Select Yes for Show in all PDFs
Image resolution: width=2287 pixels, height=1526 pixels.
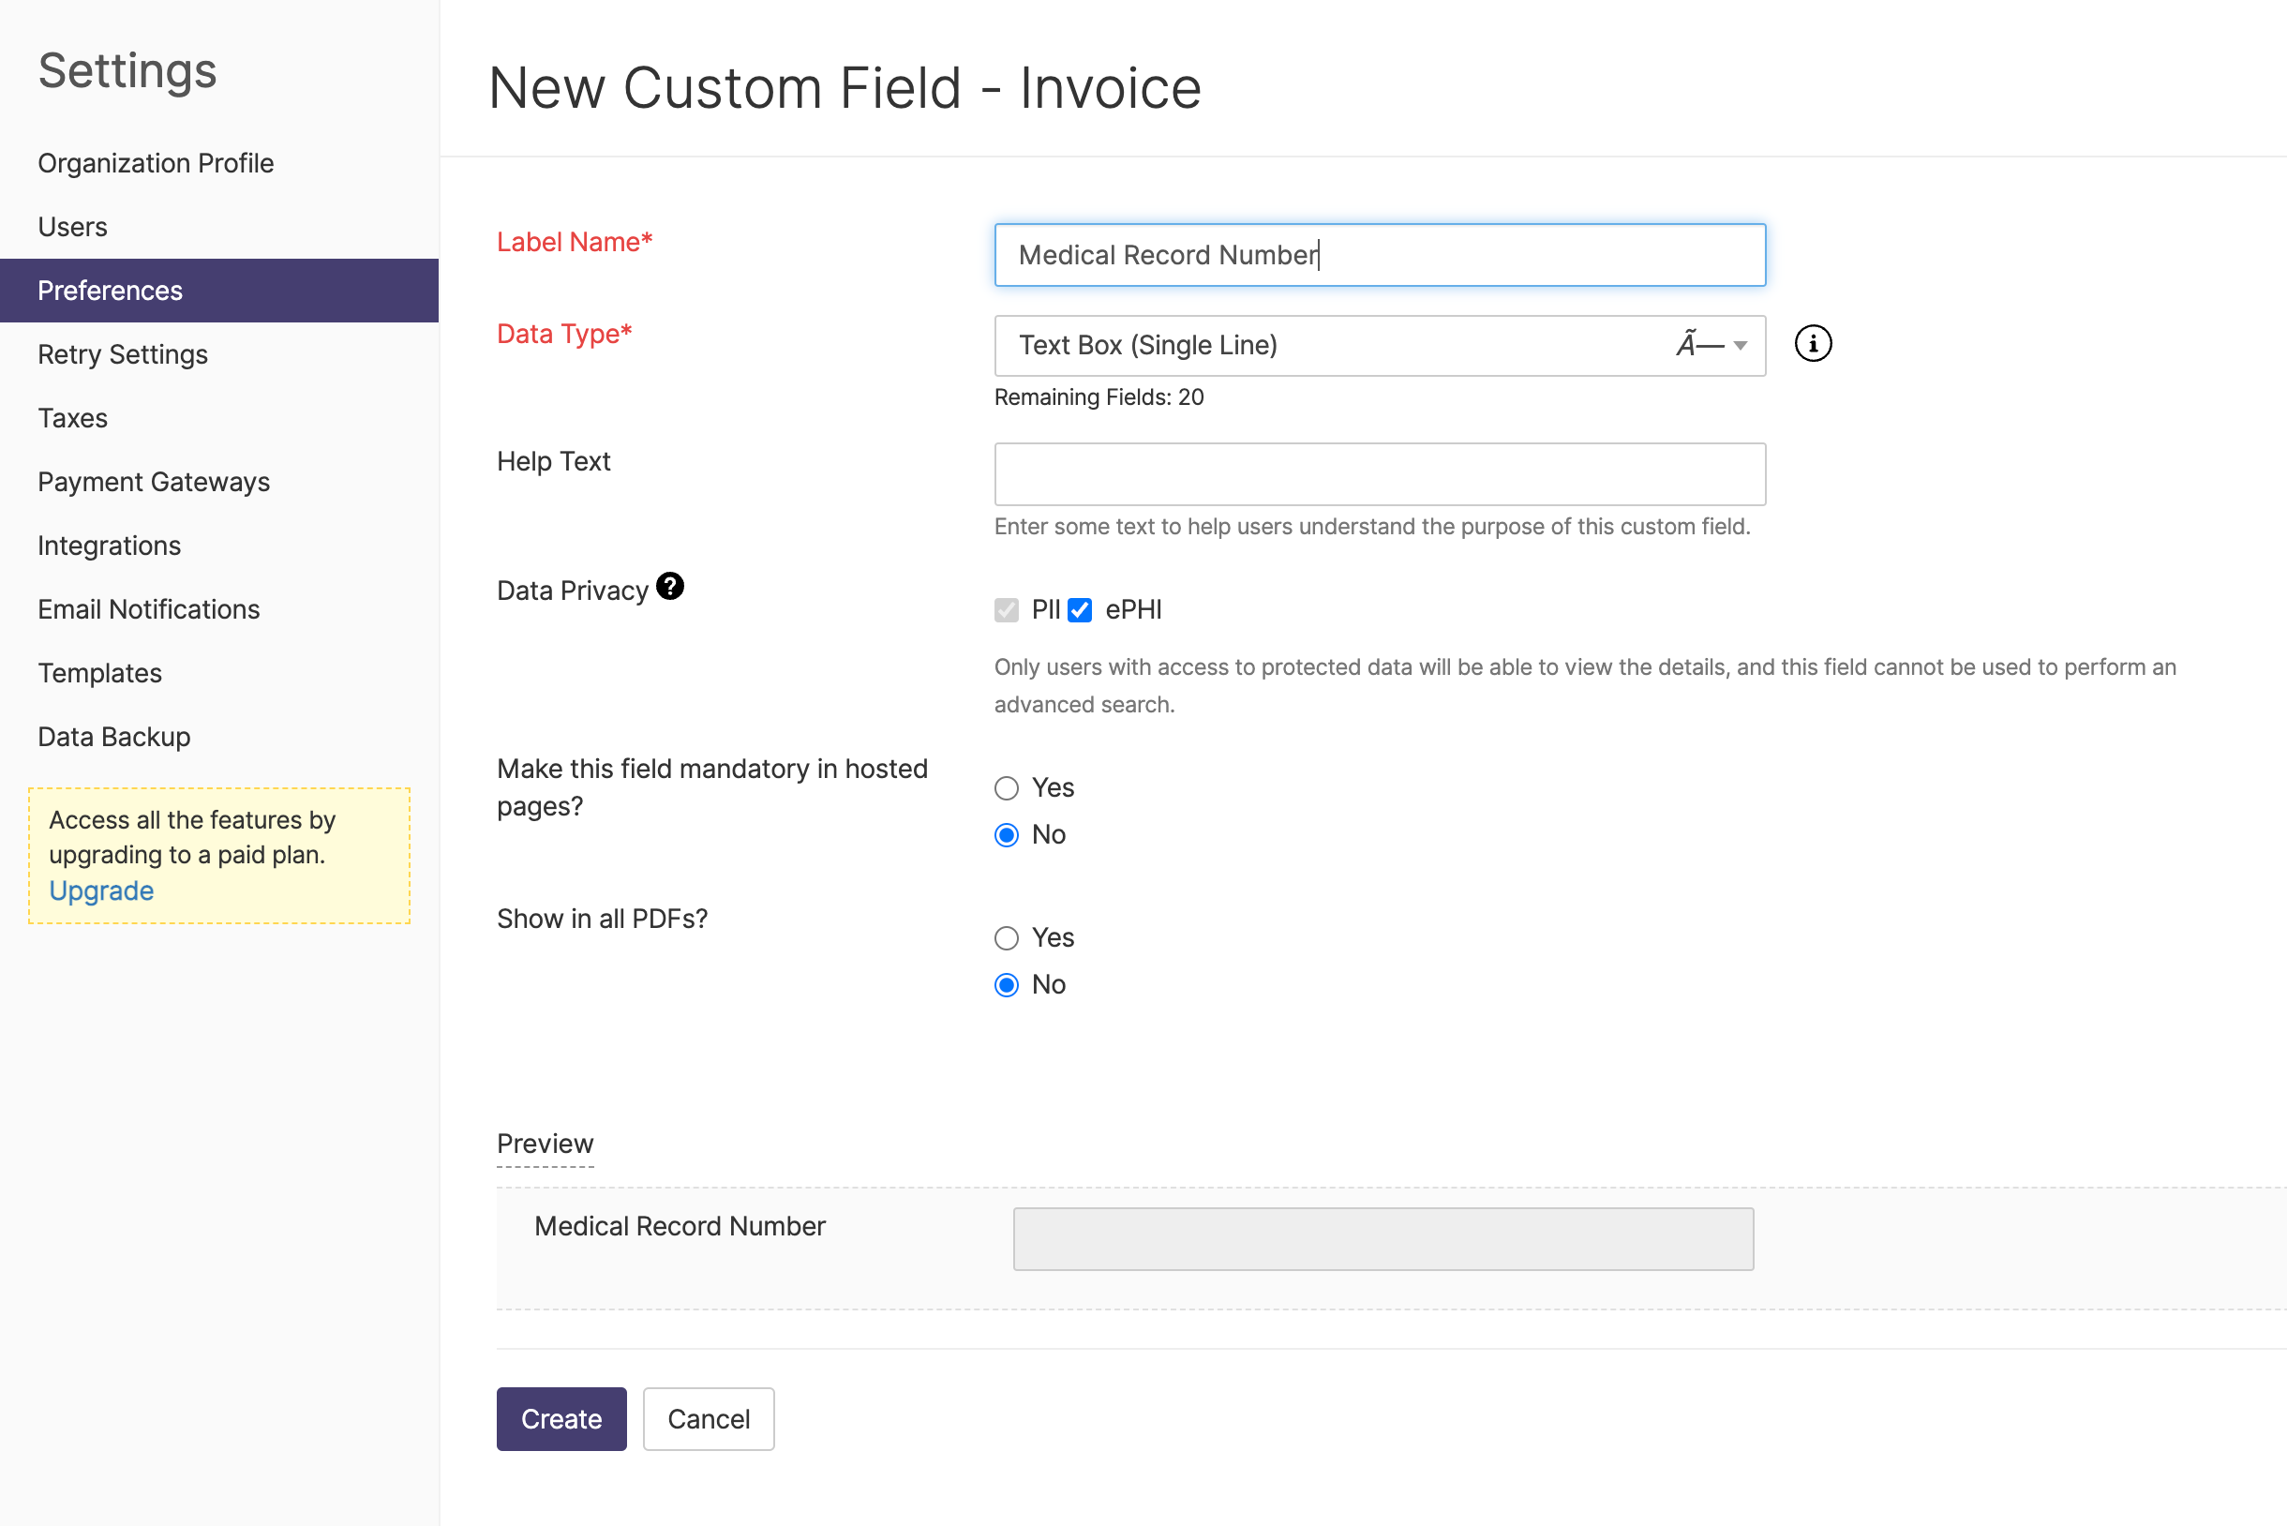tap(1007, 937)
